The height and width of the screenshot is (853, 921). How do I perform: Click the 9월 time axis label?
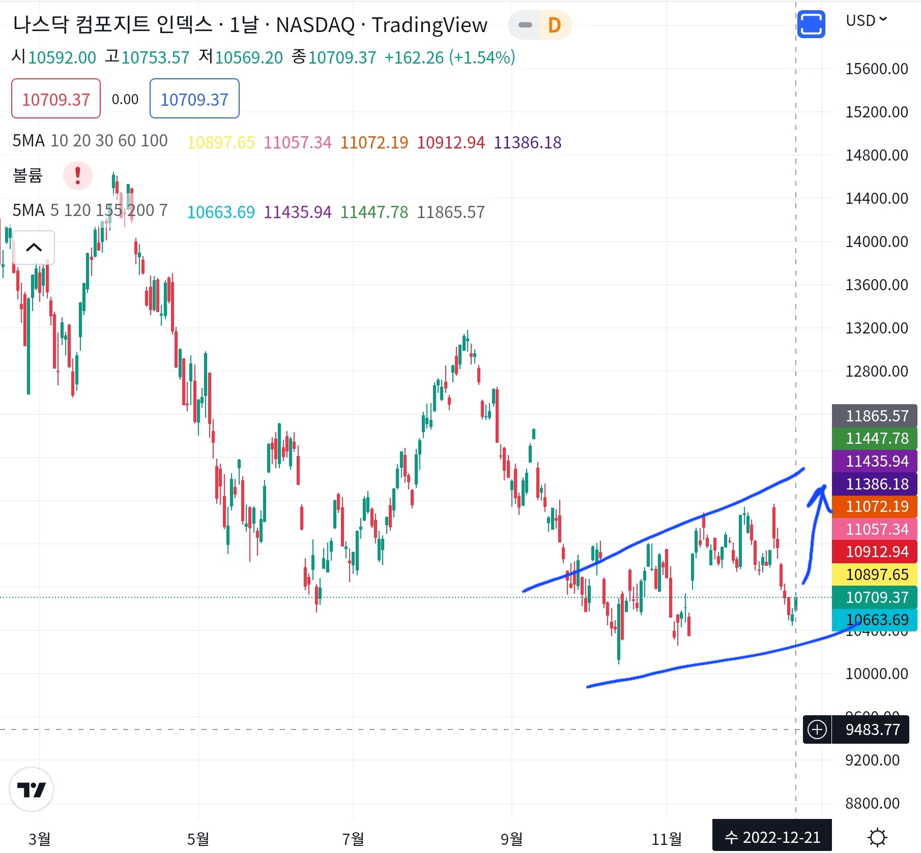[512, 838]
